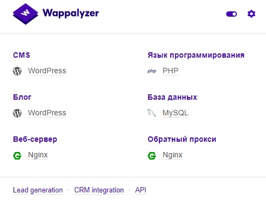Click the Nginx icon under Веб-сервер
Viewport: 266px width, 200px height.
(17, 155)
